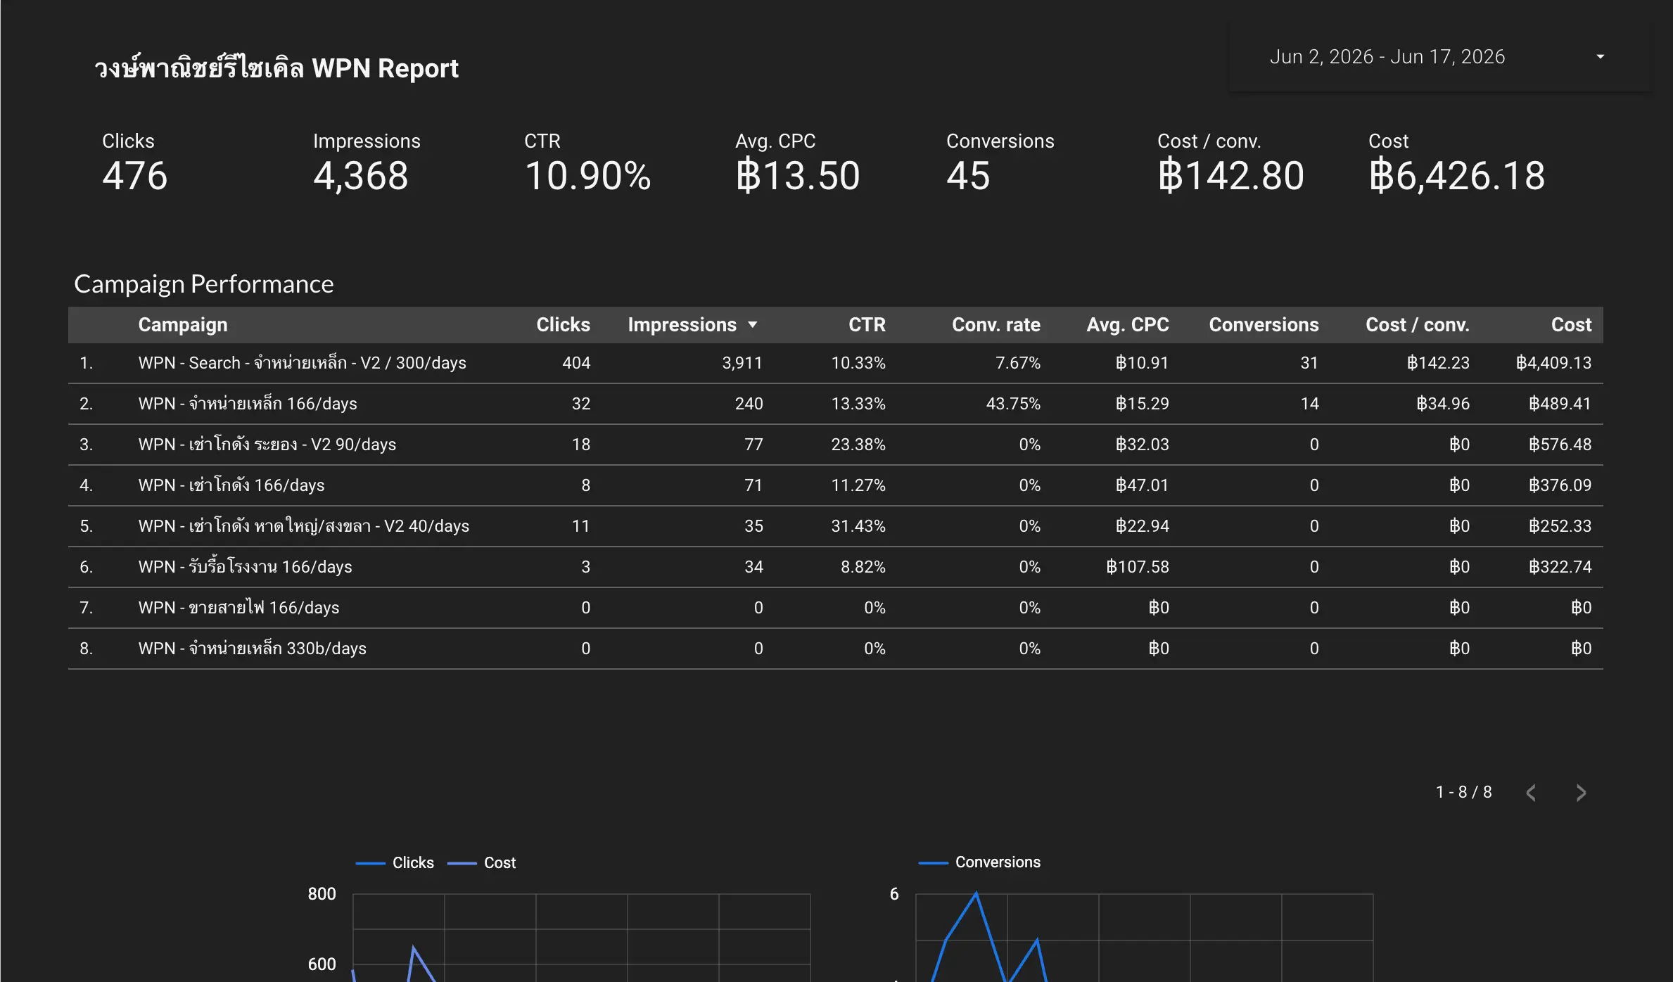
Task: Click clicks cell 404
Action: click(x=576, y=363)
